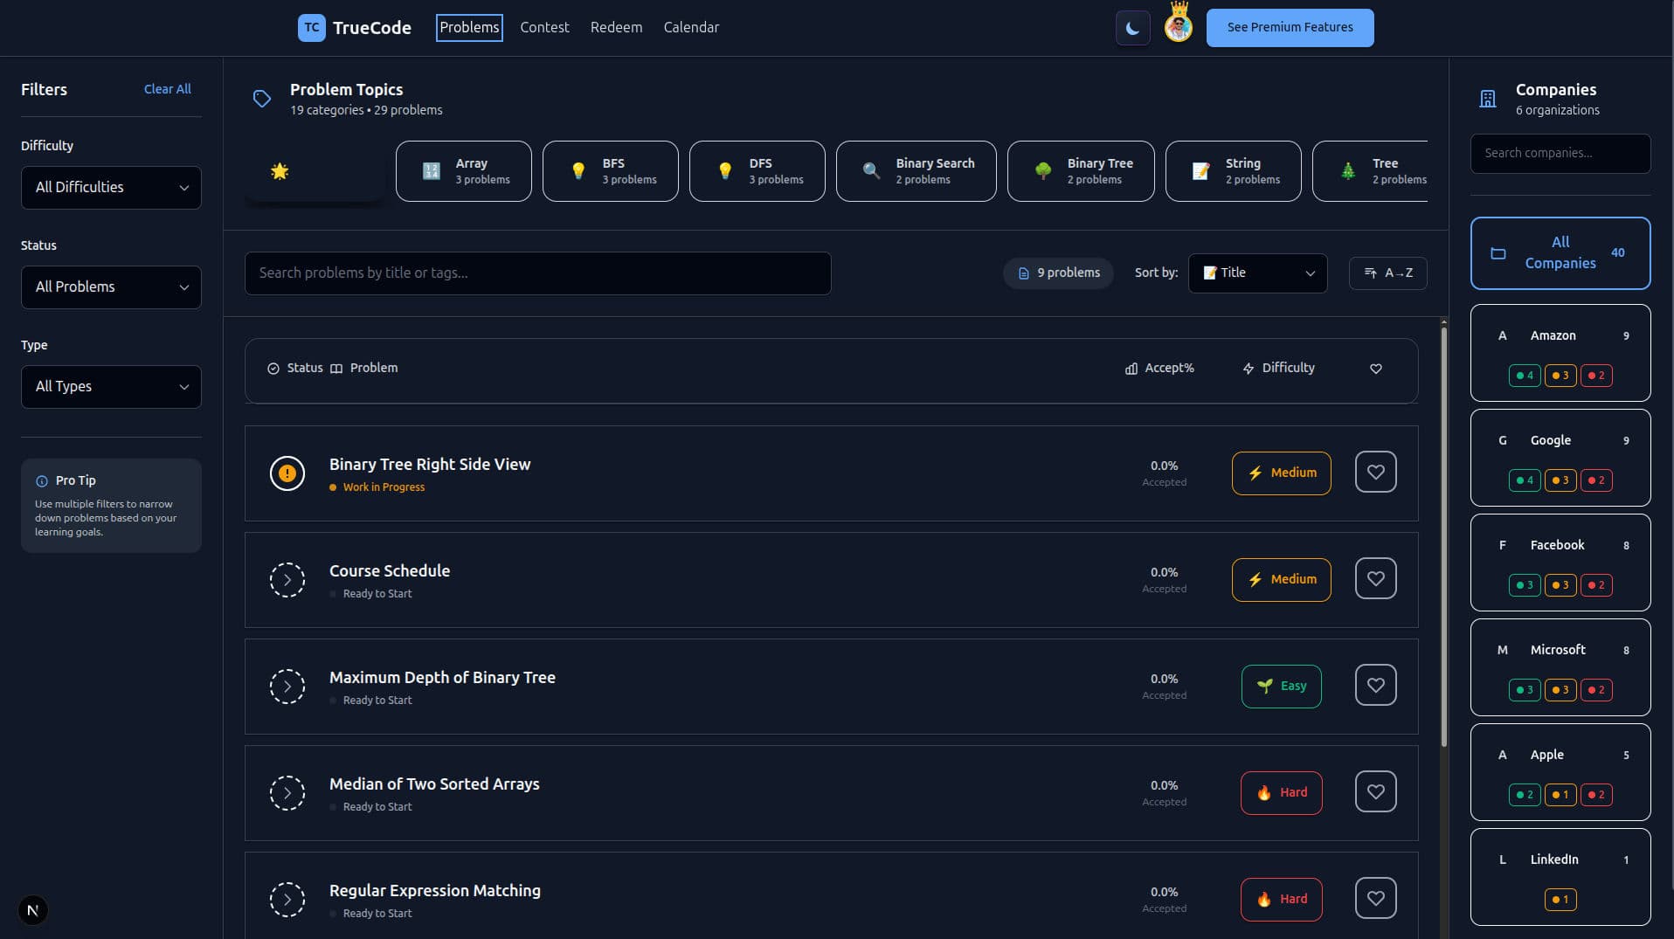Click the Companies building icon
The image size is (1674, 939).
(1487, 98)
